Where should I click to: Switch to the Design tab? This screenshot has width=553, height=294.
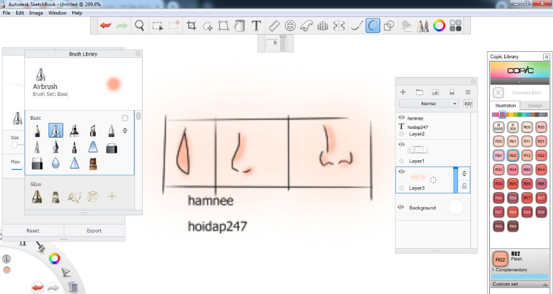tap(535, 106)
